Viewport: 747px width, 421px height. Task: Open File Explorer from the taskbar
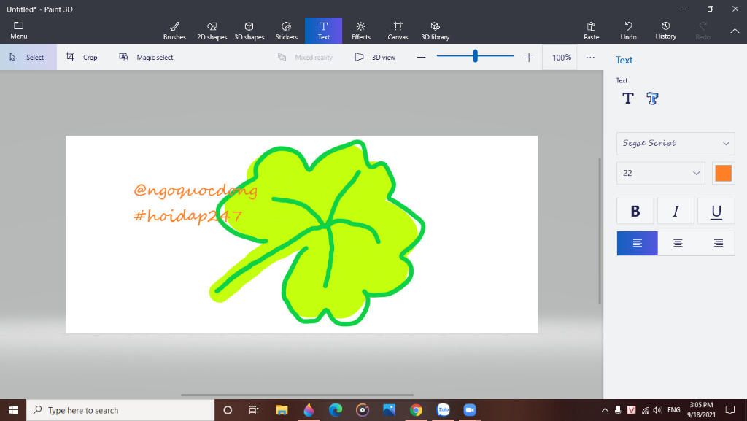click(282, 410)
